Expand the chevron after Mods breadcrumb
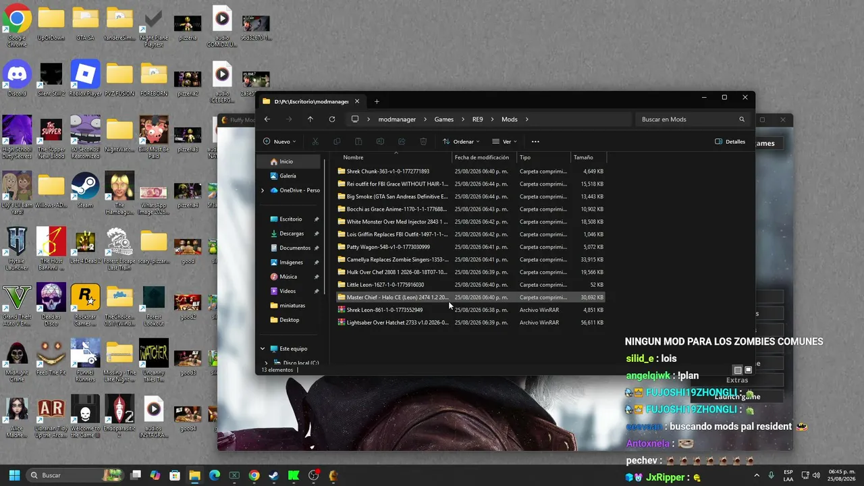This screenshot has height=486, width=864. 526,119
